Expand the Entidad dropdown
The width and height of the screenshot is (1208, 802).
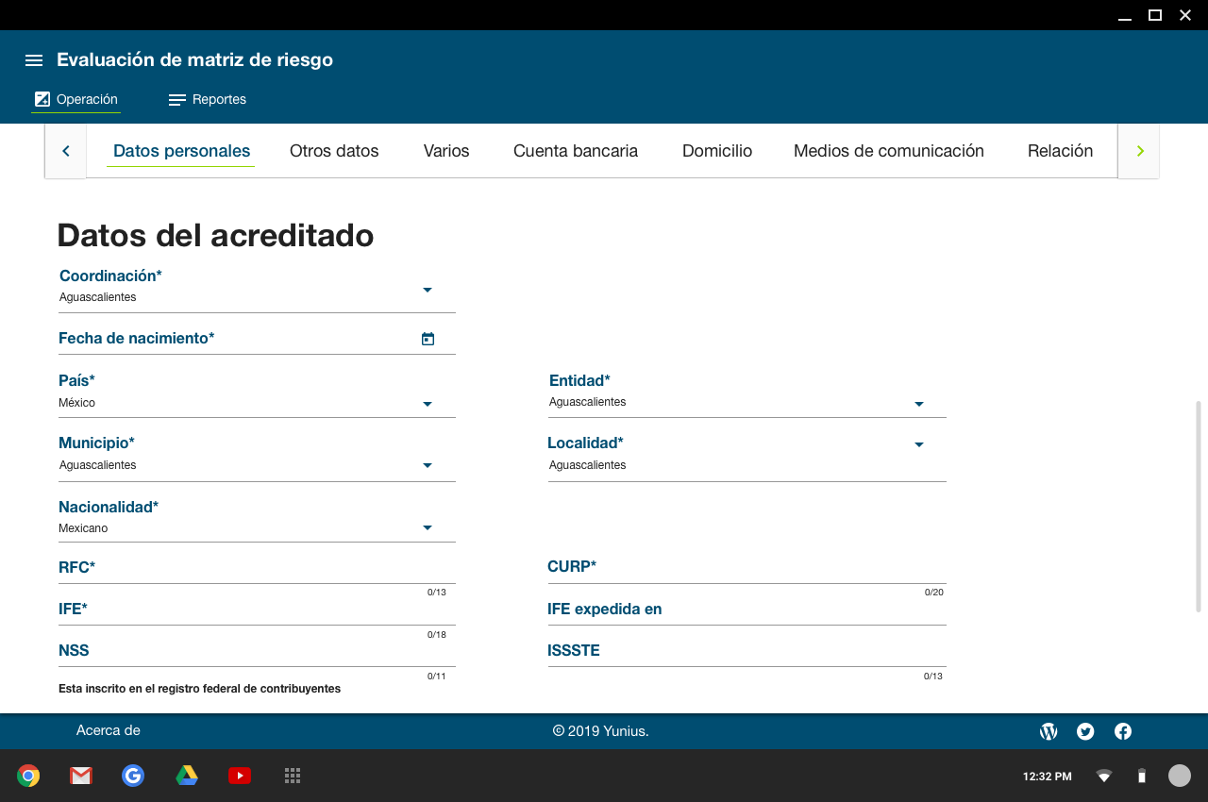pos(918,404)
